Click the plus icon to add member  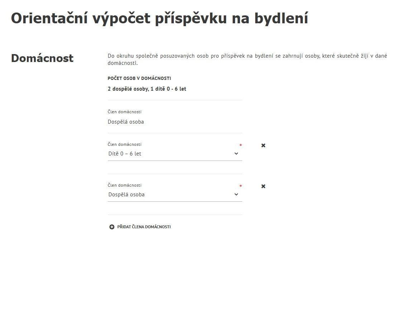(112, 227)
